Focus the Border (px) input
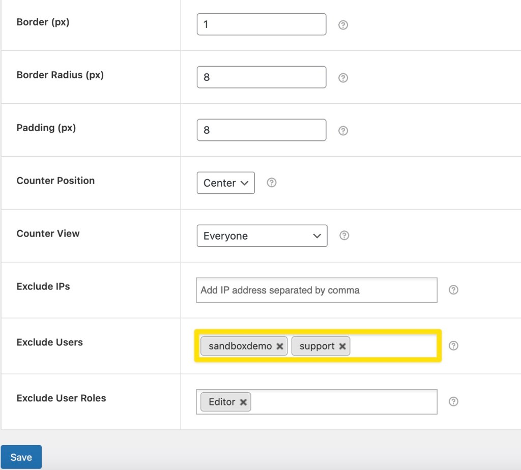 262,24
